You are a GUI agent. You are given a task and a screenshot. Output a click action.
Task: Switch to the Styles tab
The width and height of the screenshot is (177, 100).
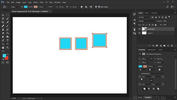coord(160,50)
